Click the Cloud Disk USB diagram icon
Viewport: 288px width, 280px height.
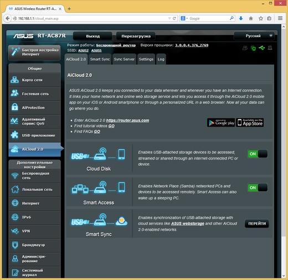pyautogui.click(x=99, y=154)
